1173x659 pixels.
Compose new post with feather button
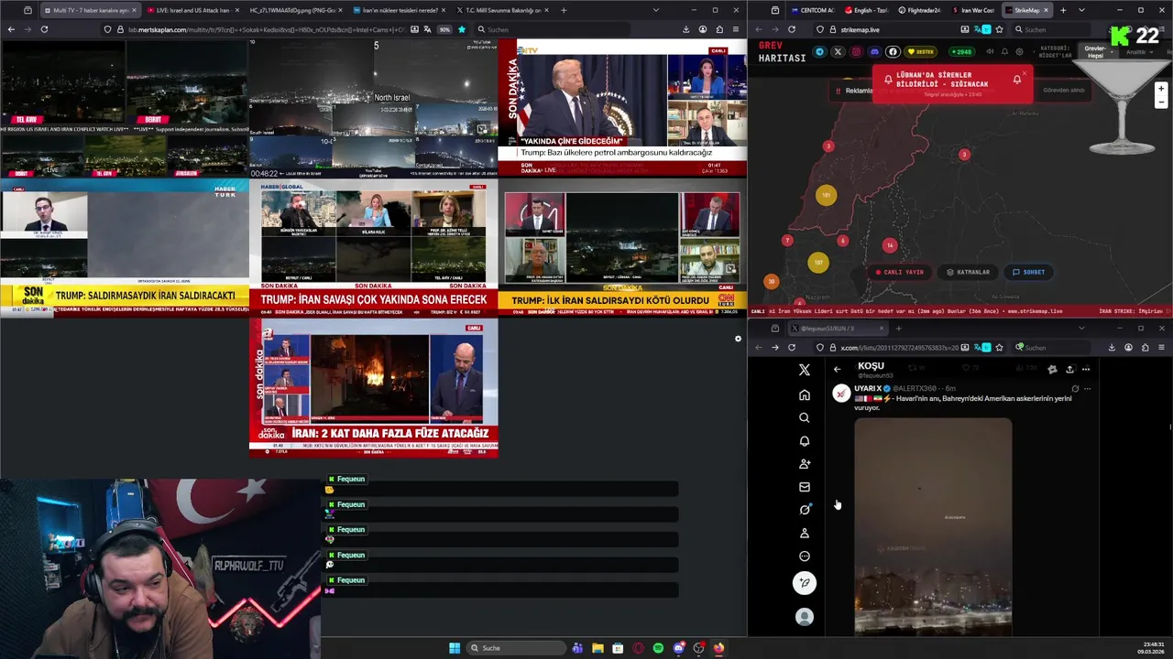click(x=805, y=583)
